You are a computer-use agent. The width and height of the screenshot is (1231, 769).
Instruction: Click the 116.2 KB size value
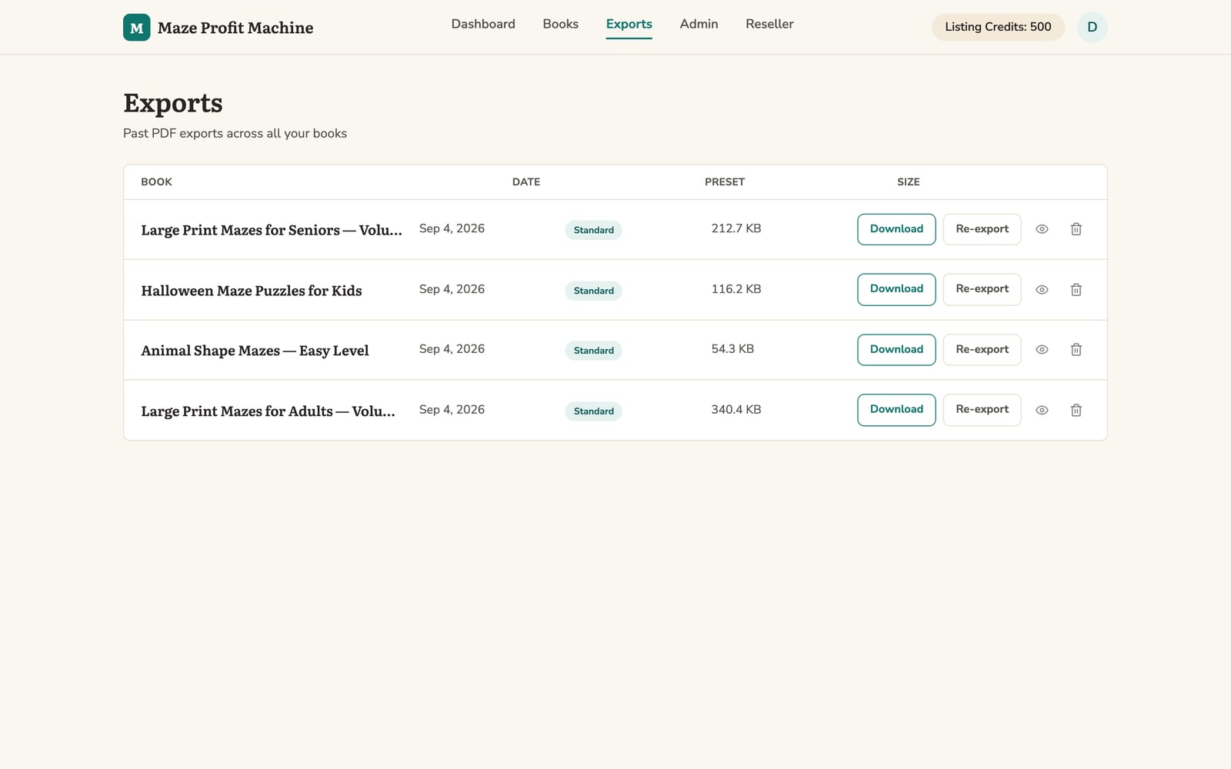click(x=736, y=289)
